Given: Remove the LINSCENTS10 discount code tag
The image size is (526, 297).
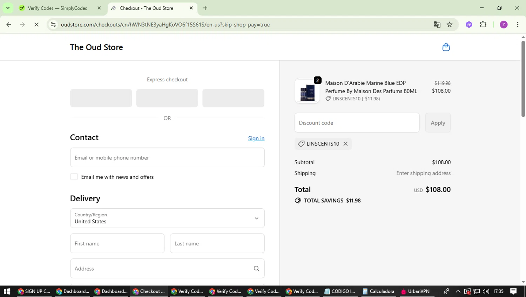Looking at the screenshot, I should point(345,144).
